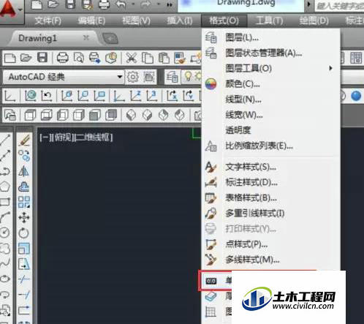The width and height of the screenshot is (364, 324).
Task: Click the Cut scissors icon
Action: pos(131,58)
